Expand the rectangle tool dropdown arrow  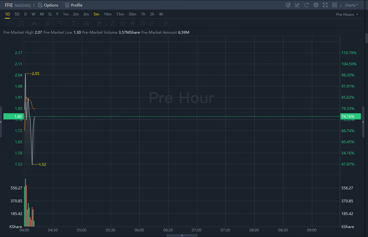(26, 24)
